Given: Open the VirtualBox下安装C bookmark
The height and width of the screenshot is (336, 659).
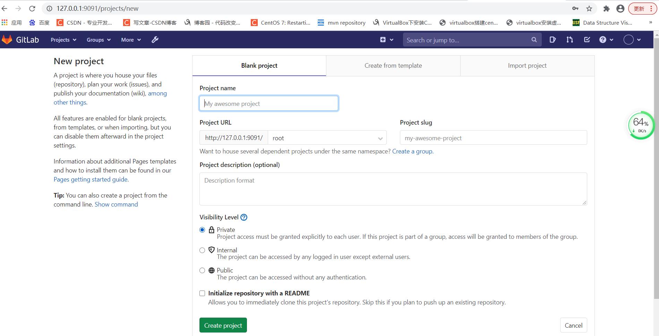Looking at the screenshot, I should click(x=402, y=23).
